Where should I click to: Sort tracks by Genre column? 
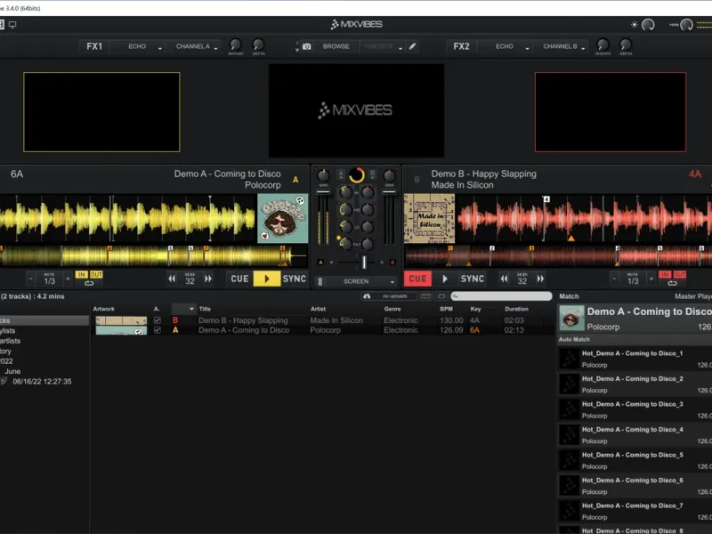point(392,309)
